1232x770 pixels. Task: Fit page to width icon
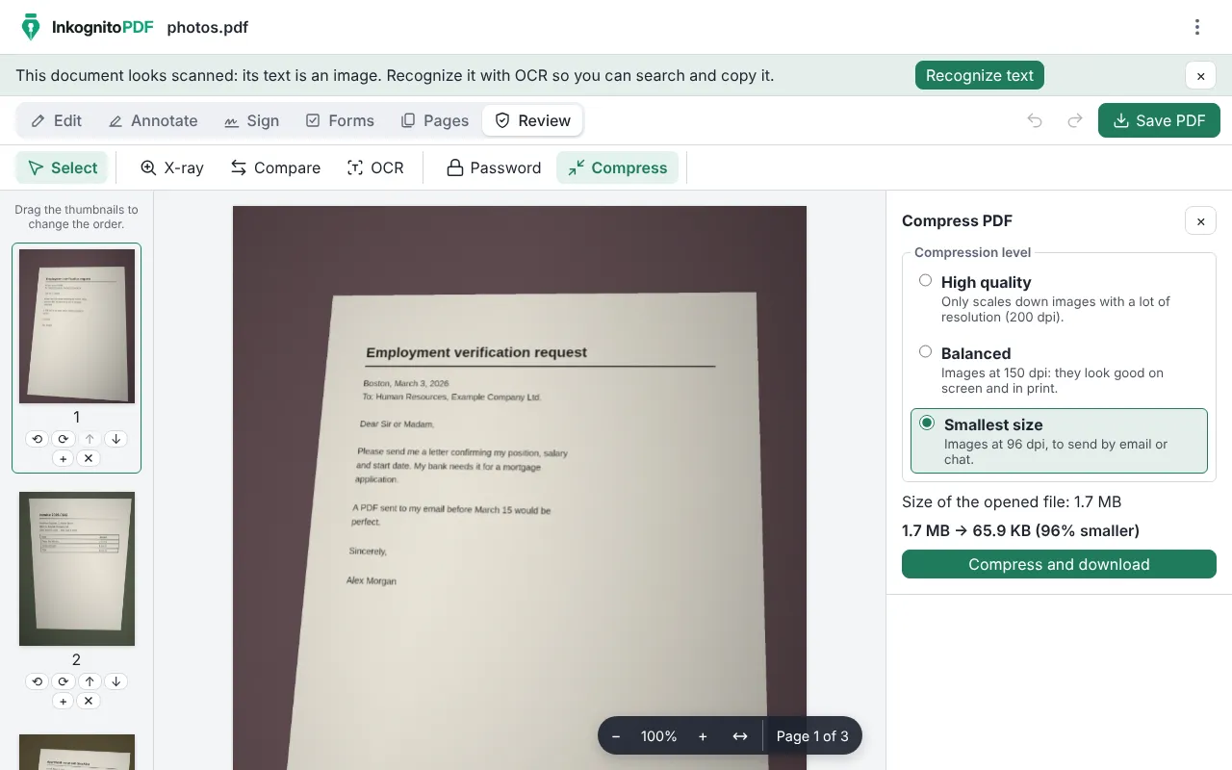(739, 736)
